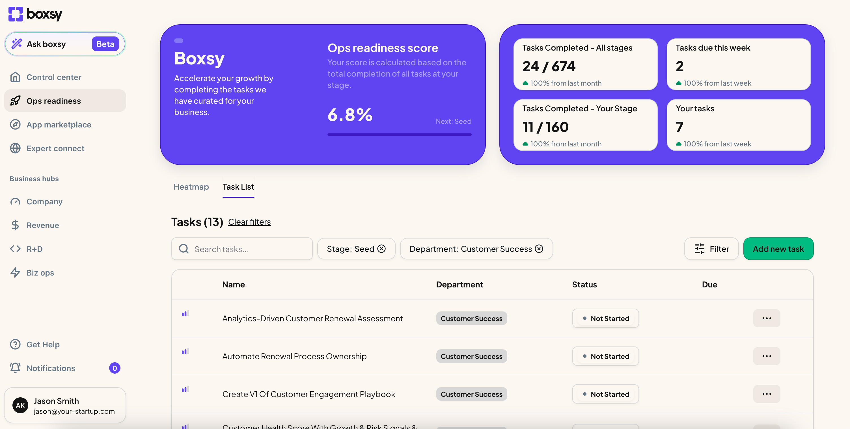Remove the Stage: Seed filter chip

coord(381,249)
